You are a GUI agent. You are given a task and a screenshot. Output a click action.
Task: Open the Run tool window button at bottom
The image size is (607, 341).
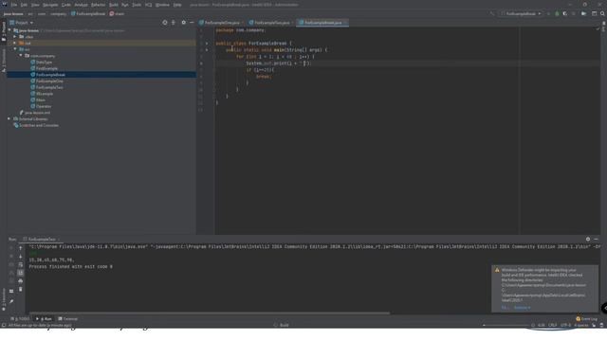click(44, 319)
